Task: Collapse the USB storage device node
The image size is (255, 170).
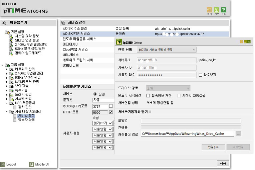Action: tap(6, 103)
